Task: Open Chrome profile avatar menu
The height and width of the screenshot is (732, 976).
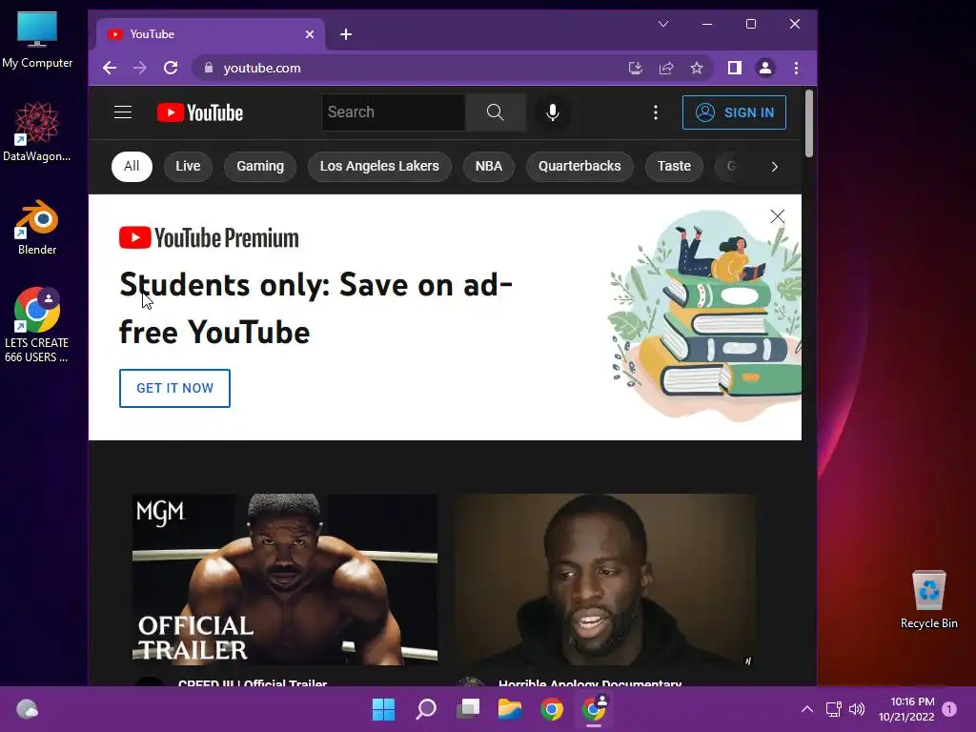Action: 765,68
